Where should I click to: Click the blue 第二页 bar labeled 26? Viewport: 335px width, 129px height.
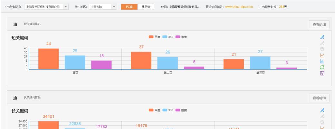click(168, 63)
